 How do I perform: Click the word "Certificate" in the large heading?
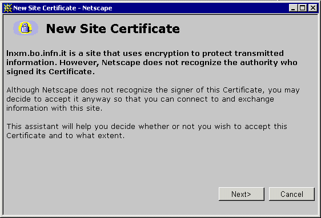click(145, 29)
